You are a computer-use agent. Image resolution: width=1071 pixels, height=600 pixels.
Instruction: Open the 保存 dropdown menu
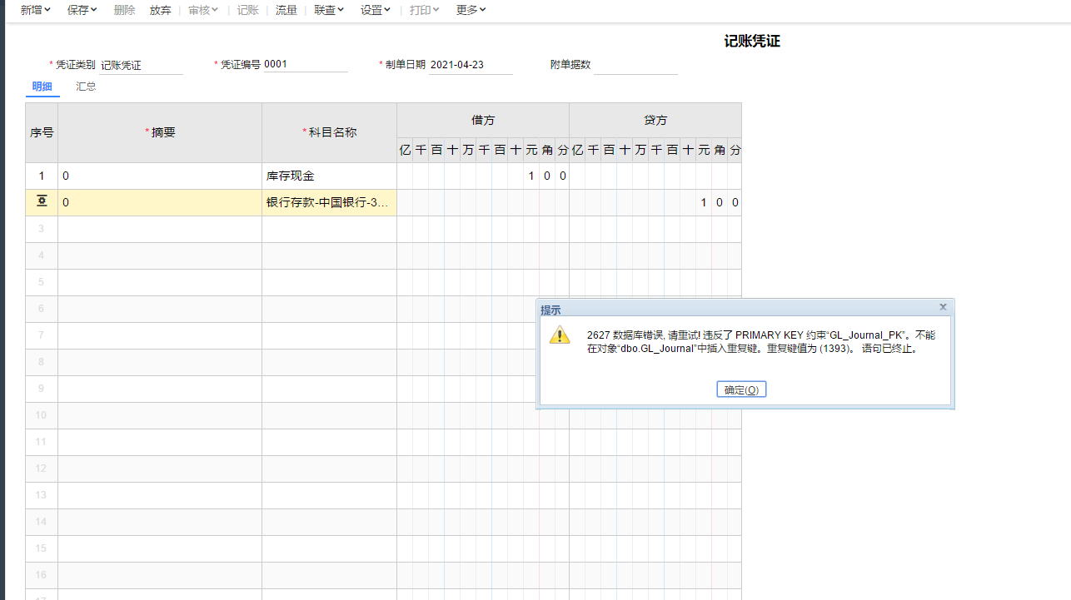(82, 10)
